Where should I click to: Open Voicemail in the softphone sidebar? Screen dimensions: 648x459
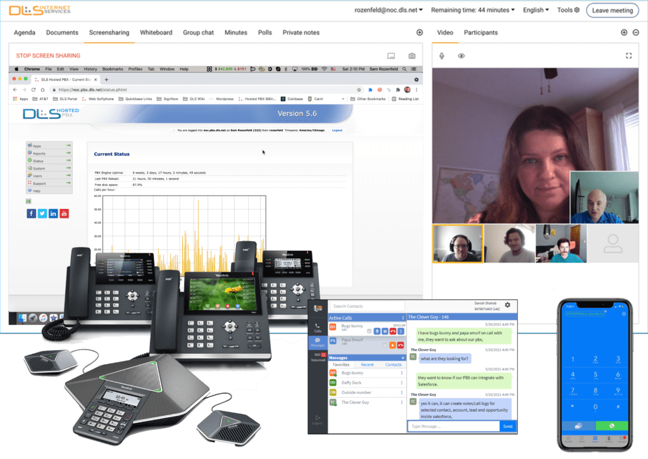tap(318, 358)
